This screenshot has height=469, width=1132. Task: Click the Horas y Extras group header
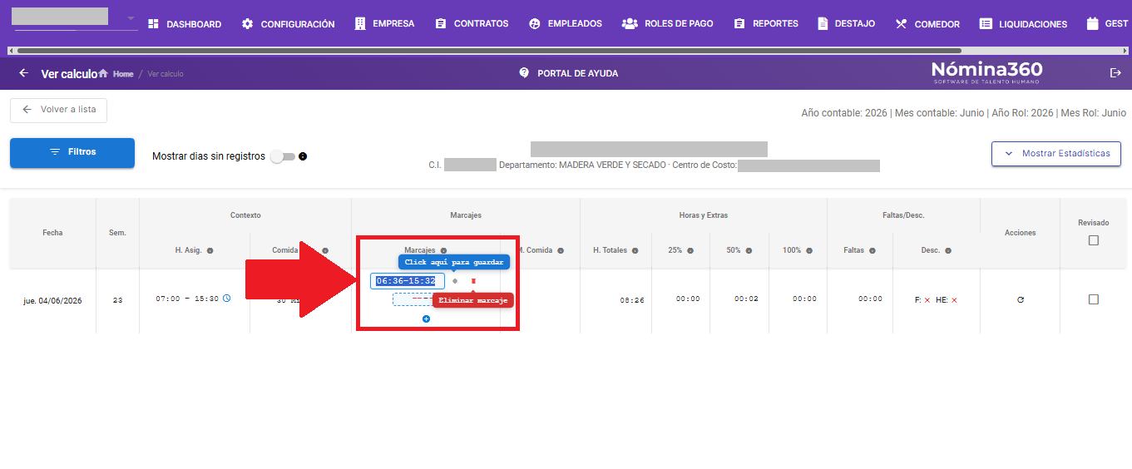pos(704,215)
